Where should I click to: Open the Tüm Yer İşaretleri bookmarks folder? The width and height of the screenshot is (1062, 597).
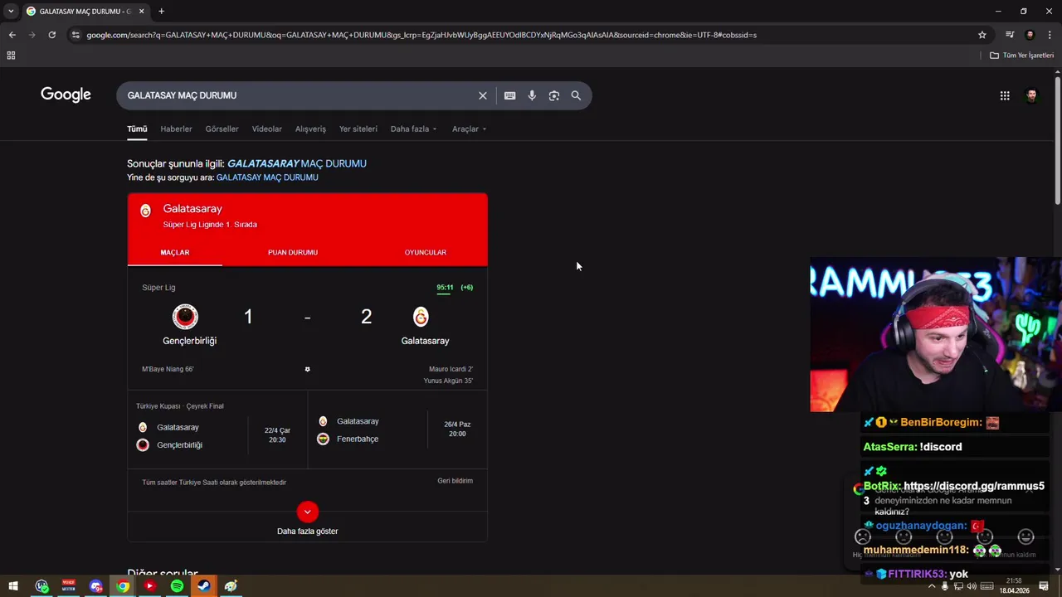point(1021,56)
